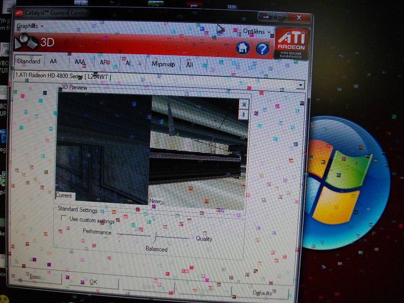404x303 pixels.
Task: Open the Mipmap tab
Action: click(x=163, y=64)
